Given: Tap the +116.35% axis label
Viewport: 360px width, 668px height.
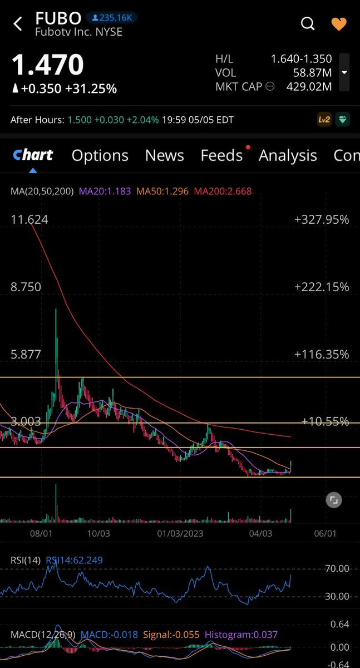Looking at the screenshot, I should coord(322,354).
